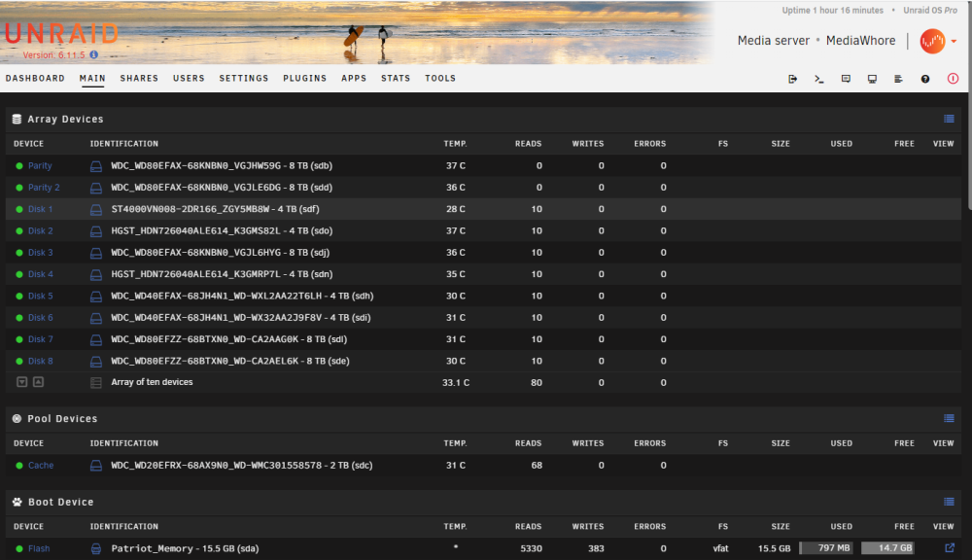The height and width of the screenshot is (560, 972).
Task: Select the Main tab
Action: tap(92, 78)
